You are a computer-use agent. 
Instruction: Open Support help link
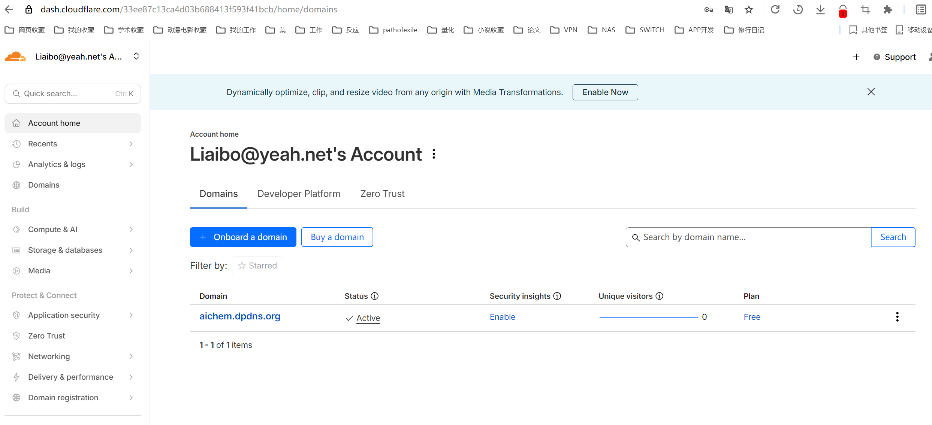click(895, 57)
